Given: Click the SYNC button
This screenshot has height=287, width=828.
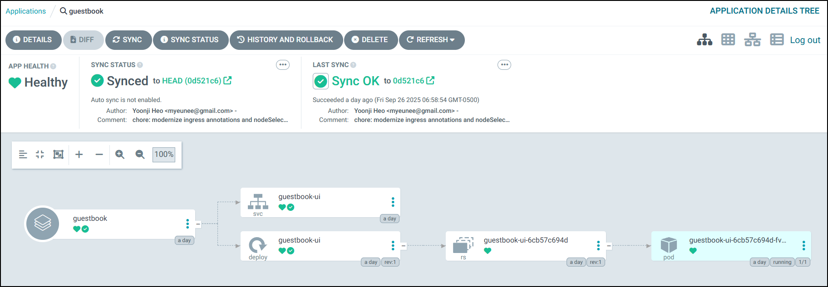Looking at the screenshot, I should coord(128,40).
